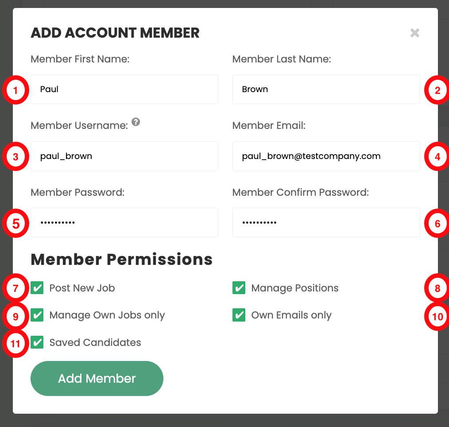Click into the Member Username field
The height and width of the screenshot is (427, 449).
point(124,156)
